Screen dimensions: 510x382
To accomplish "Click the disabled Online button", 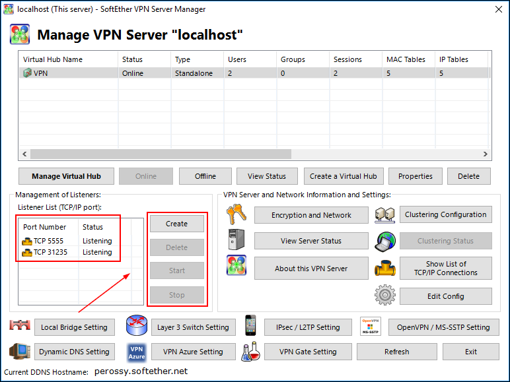I will [x=146, y=176].
